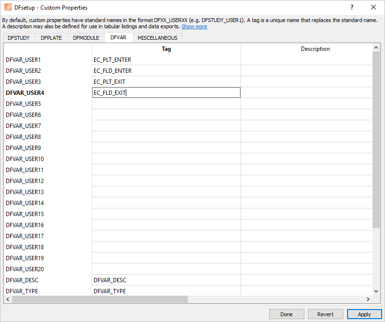Open the DFPLATE tab
This screenshot has width=385, height=322.
click(x=51, y=38)
